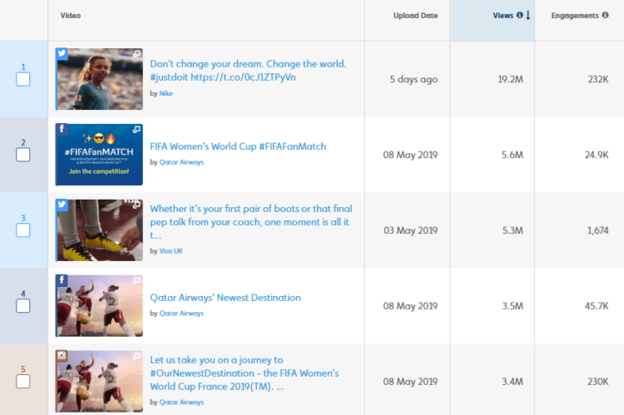Click the 5.6M views value
Viewport: 624px width, 415px height.
pyautogui.click(x=513, y=155)
